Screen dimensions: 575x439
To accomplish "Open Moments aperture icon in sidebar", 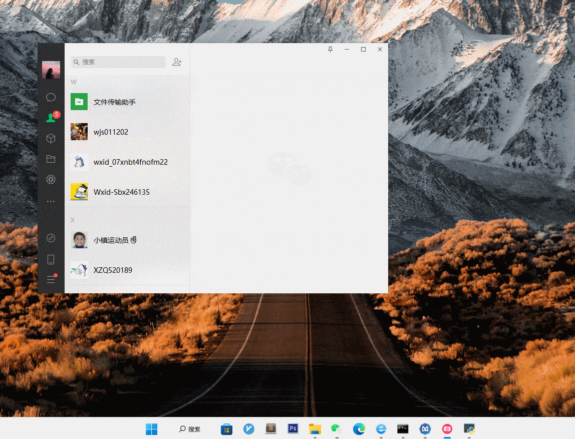I will [x=51, y=180].
